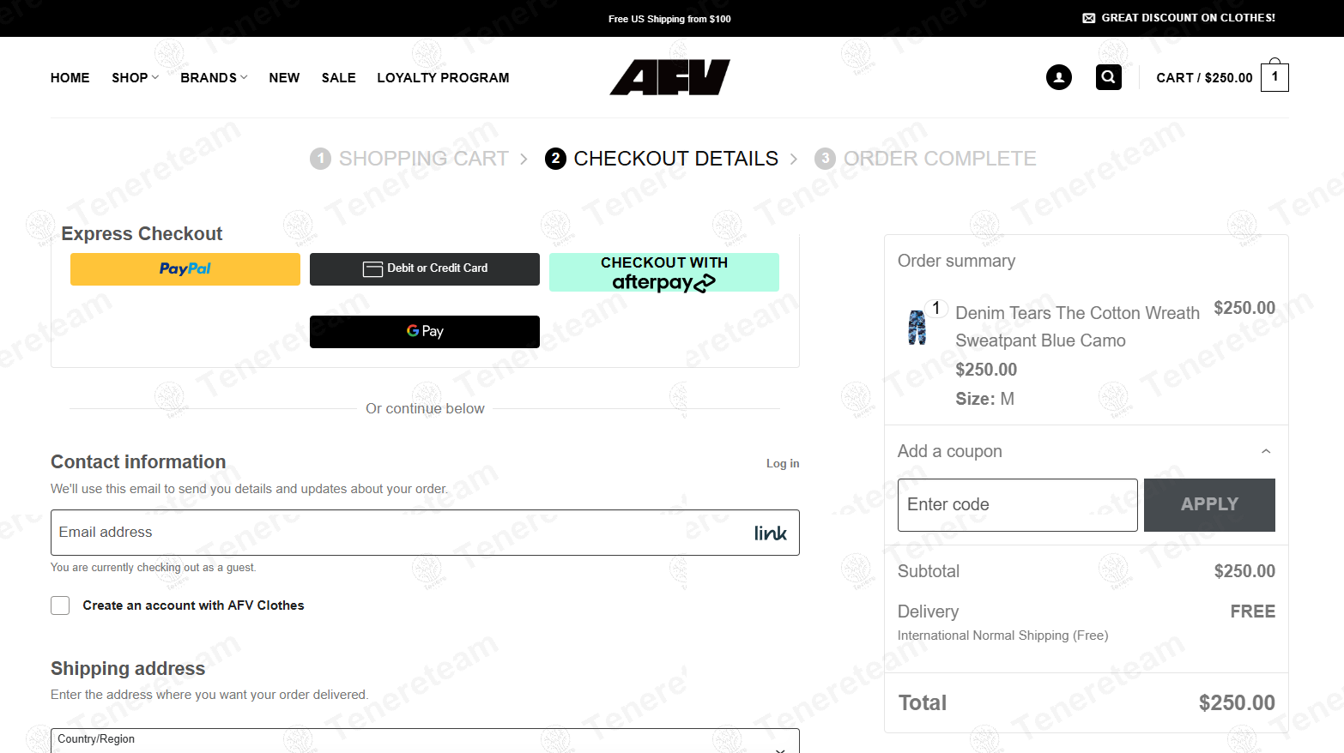This screenshot has height=753, width=1344.
Task: Open the user account icon
Action: click(1058, 77)
